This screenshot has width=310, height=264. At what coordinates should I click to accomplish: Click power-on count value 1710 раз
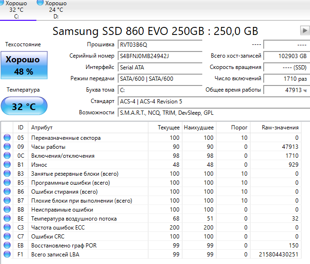coord(287,79)
